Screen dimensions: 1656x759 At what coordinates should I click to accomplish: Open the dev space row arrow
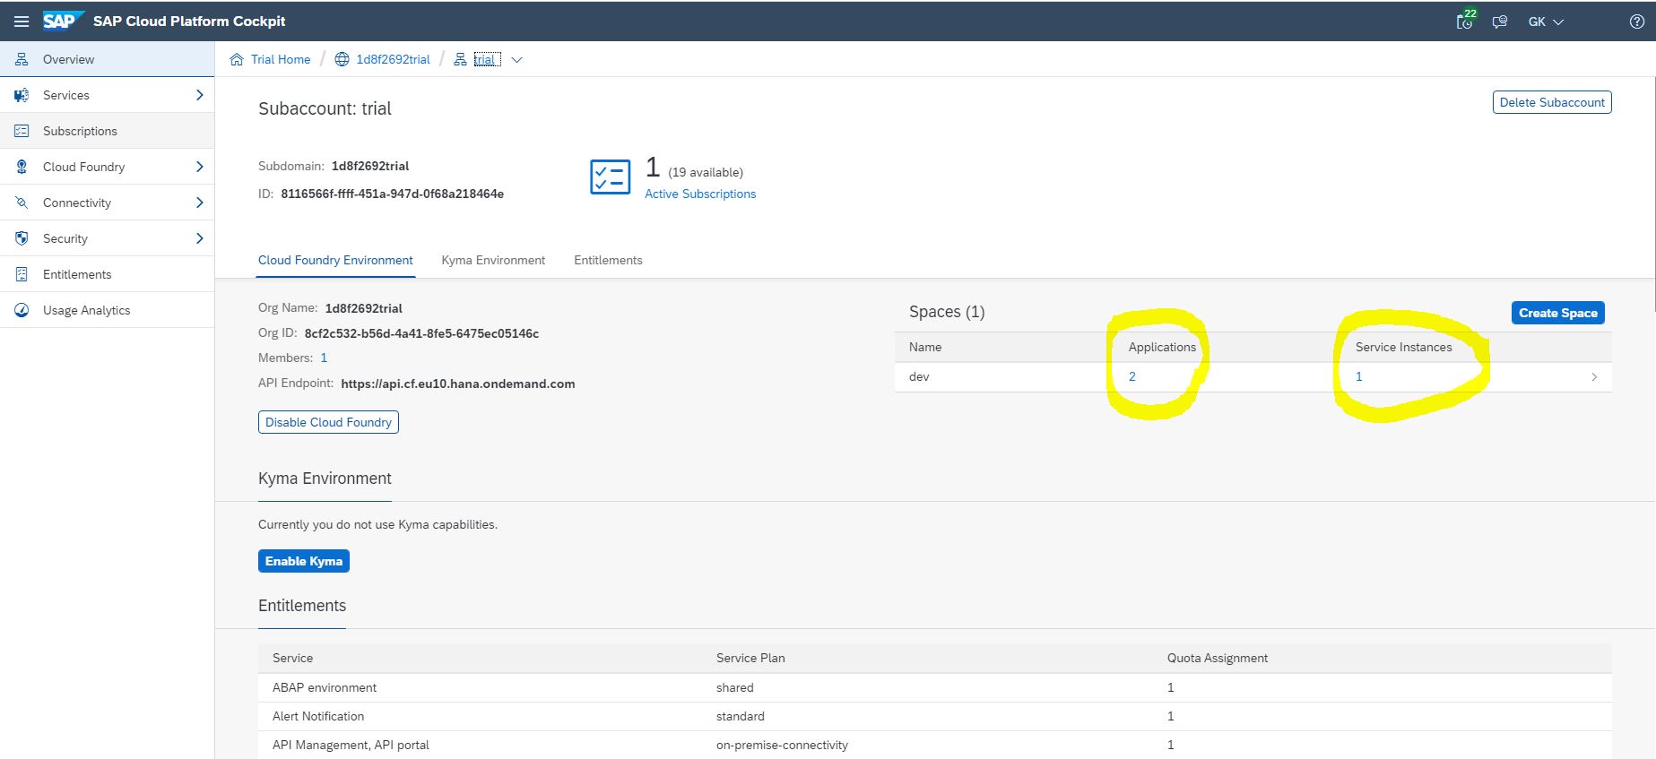point(1593,377)
